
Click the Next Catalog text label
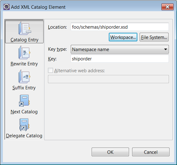coord(24,112)
